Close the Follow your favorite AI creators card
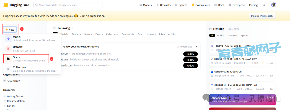 click(196, 47)
